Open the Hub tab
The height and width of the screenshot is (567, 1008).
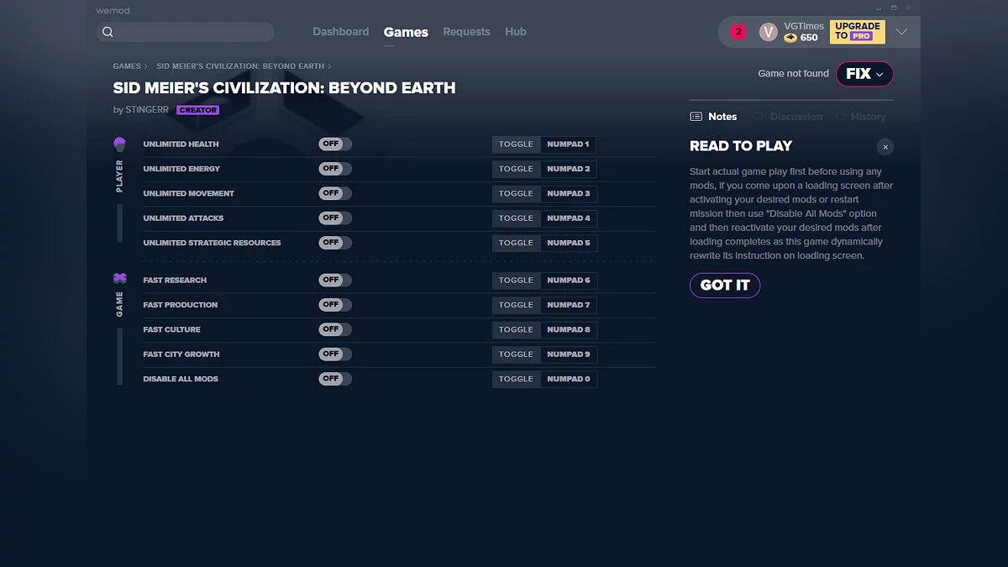click(516, 32)
